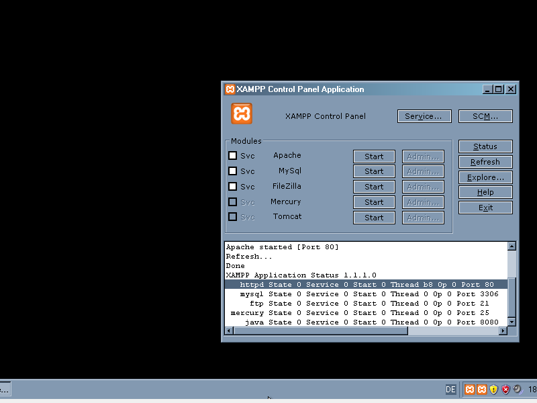This screenshot has width=537, height=403.
Task: Click the FileZilla module label
Action: tap(287, 186)
